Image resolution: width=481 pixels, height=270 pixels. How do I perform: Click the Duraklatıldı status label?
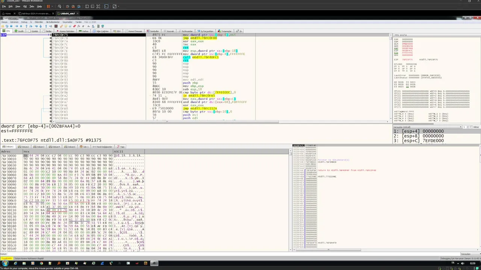(x=6, y=258)
